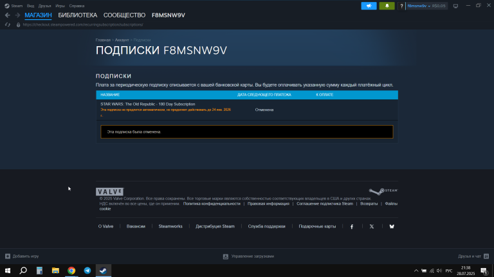
Task: Open Windows notification center icon
Action: [484, 271]
